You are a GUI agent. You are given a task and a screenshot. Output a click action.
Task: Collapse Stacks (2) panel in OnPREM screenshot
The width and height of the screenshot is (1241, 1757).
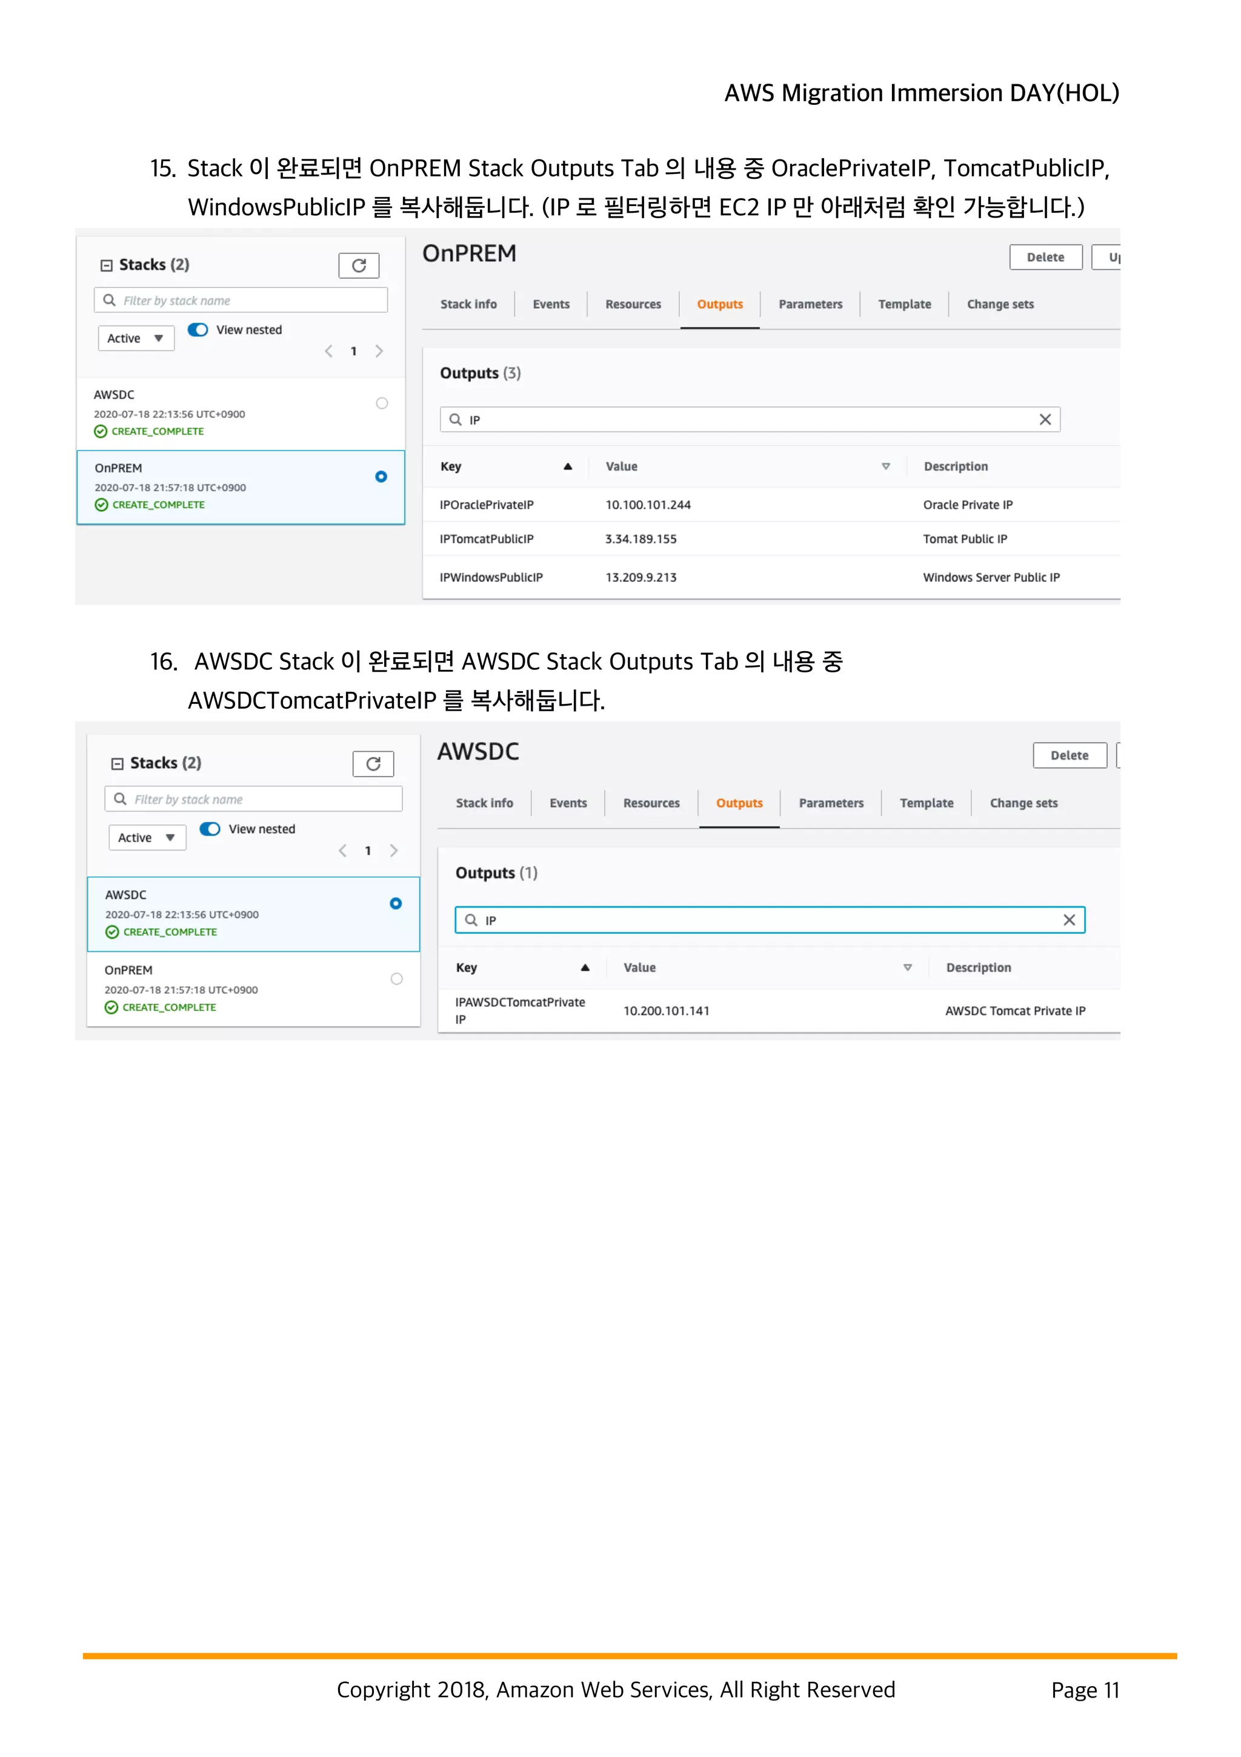(x=106, y=266)
